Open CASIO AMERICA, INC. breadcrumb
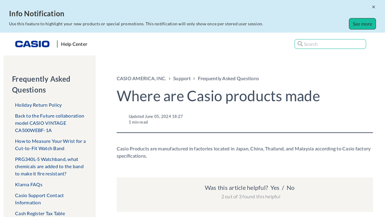 click(x=141, y=79)
